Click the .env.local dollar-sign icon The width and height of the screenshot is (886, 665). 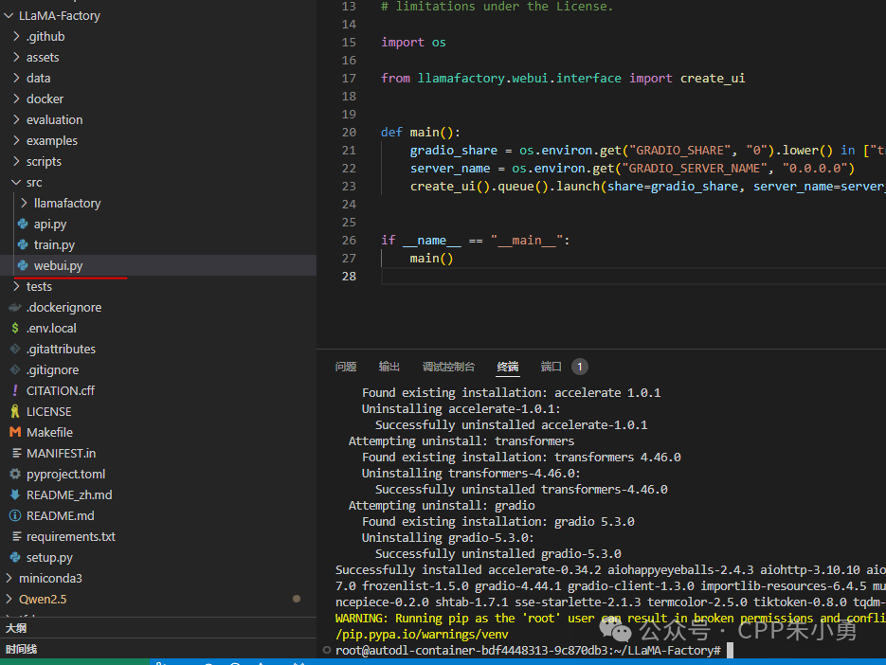coord(15,329)
